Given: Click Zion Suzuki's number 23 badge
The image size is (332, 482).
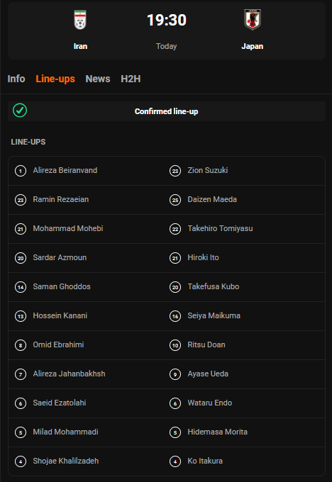Looking at the screenshot, I should coord(175,171).
